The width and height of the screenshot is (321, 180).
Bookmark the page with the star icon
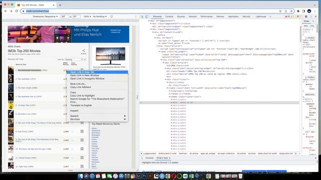291,11
